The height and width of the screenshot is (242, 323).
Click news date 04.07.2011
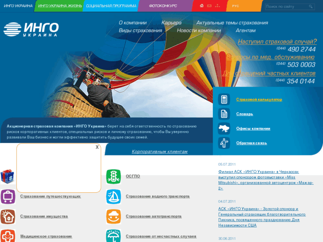(227, 202)
